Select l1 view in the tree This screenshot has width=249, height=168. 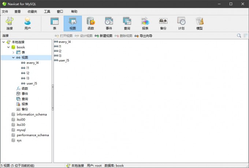point(28,68)
